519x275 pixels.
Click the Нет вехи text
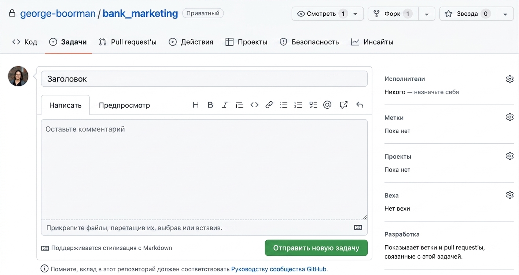click(x=397, y=209)
